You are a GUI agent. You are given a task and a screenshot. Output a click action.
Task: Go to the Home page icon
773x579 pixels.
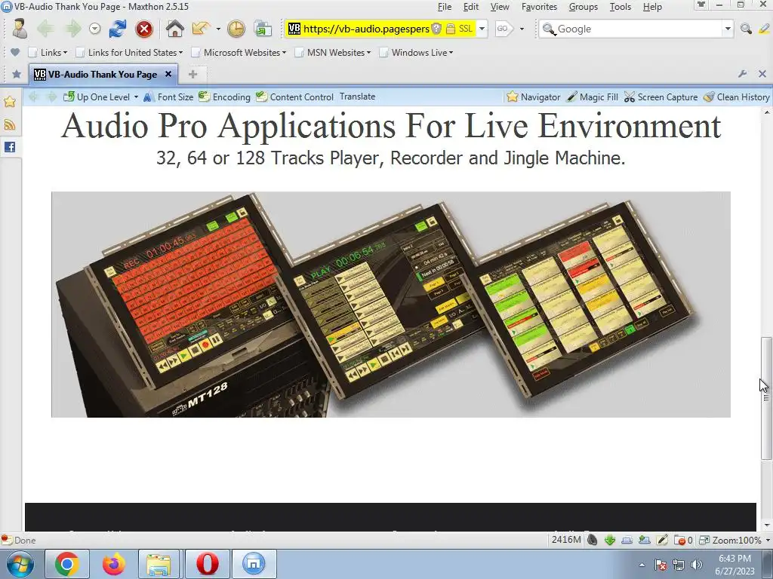pyautogui.click(x=174, y=29)
